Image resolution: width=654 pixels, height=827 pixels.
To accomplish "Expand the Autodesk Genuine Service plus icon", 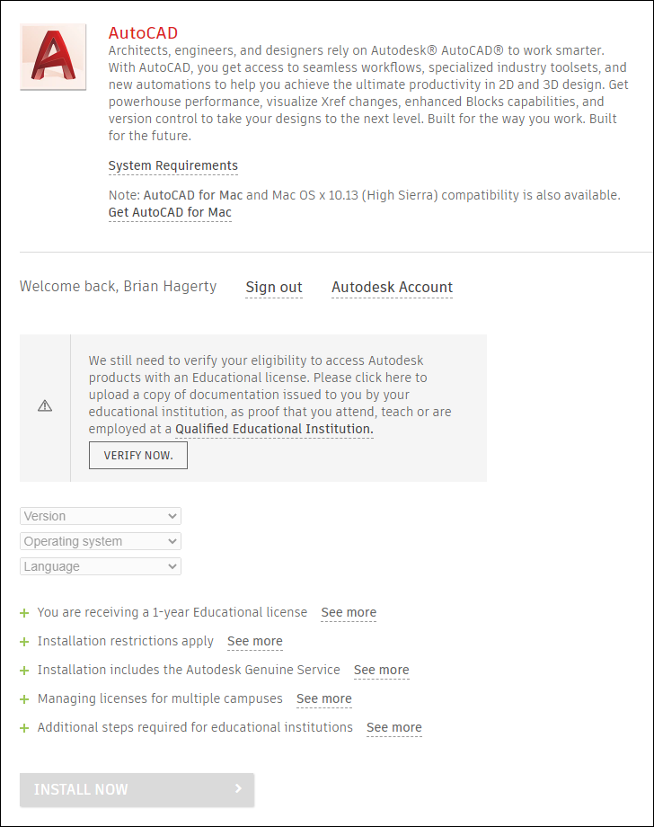I will [24, 671].
